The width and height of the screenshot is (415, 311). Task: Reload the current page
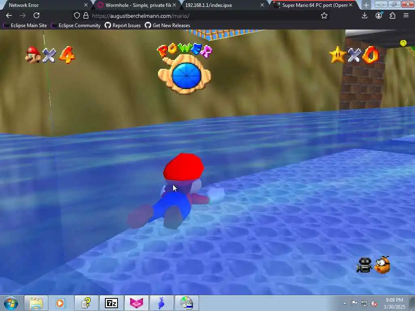tap(36, 16)
